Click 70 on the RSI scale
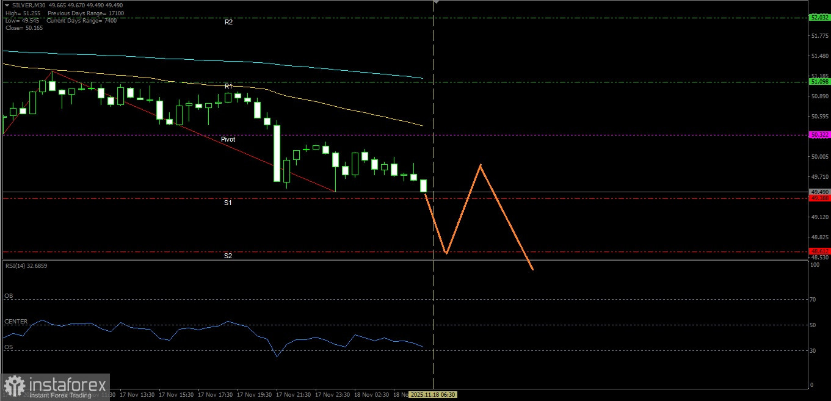Image resolution: width=831 pixels, height=401 pixels. 813,300
